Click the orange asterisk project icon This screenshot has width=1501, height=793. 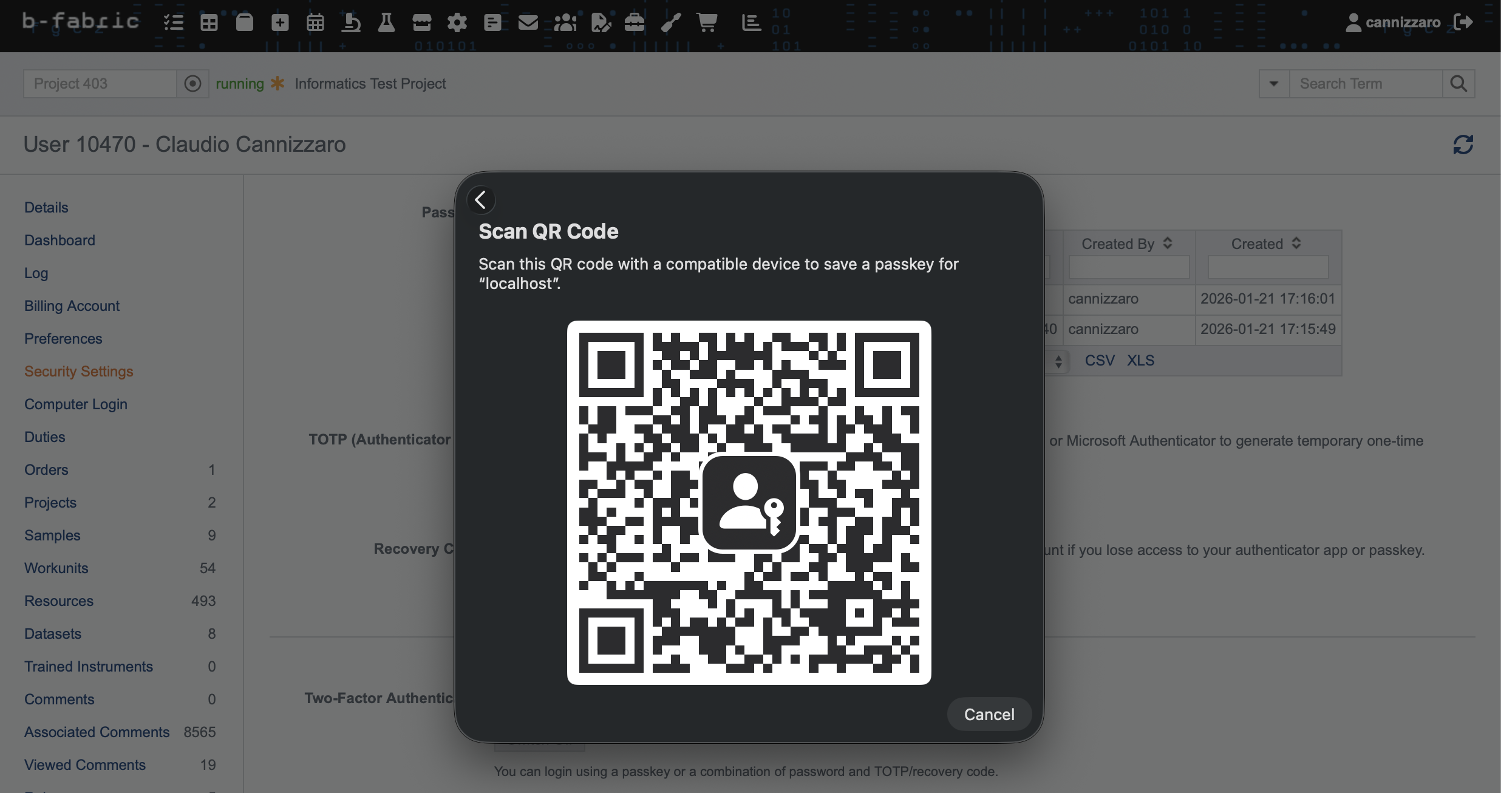277,83
